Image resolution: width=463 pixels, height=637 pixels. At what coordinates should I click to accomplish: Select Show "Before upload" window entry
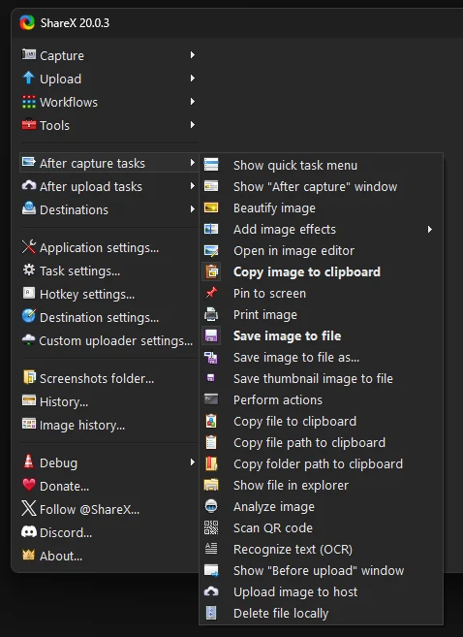(x=321, y=570)
